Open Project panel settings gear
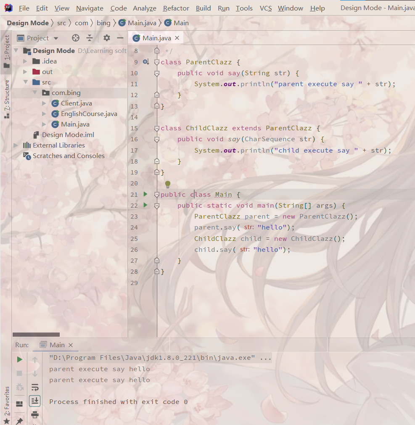 coord(106,38)
